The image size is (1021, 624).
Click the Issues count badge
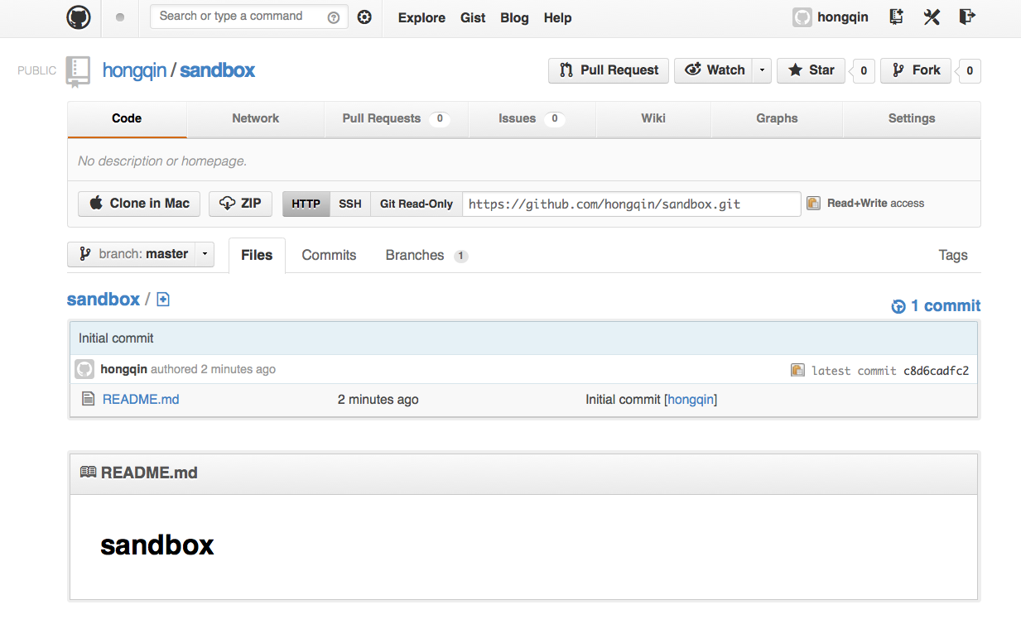[555, 118]
